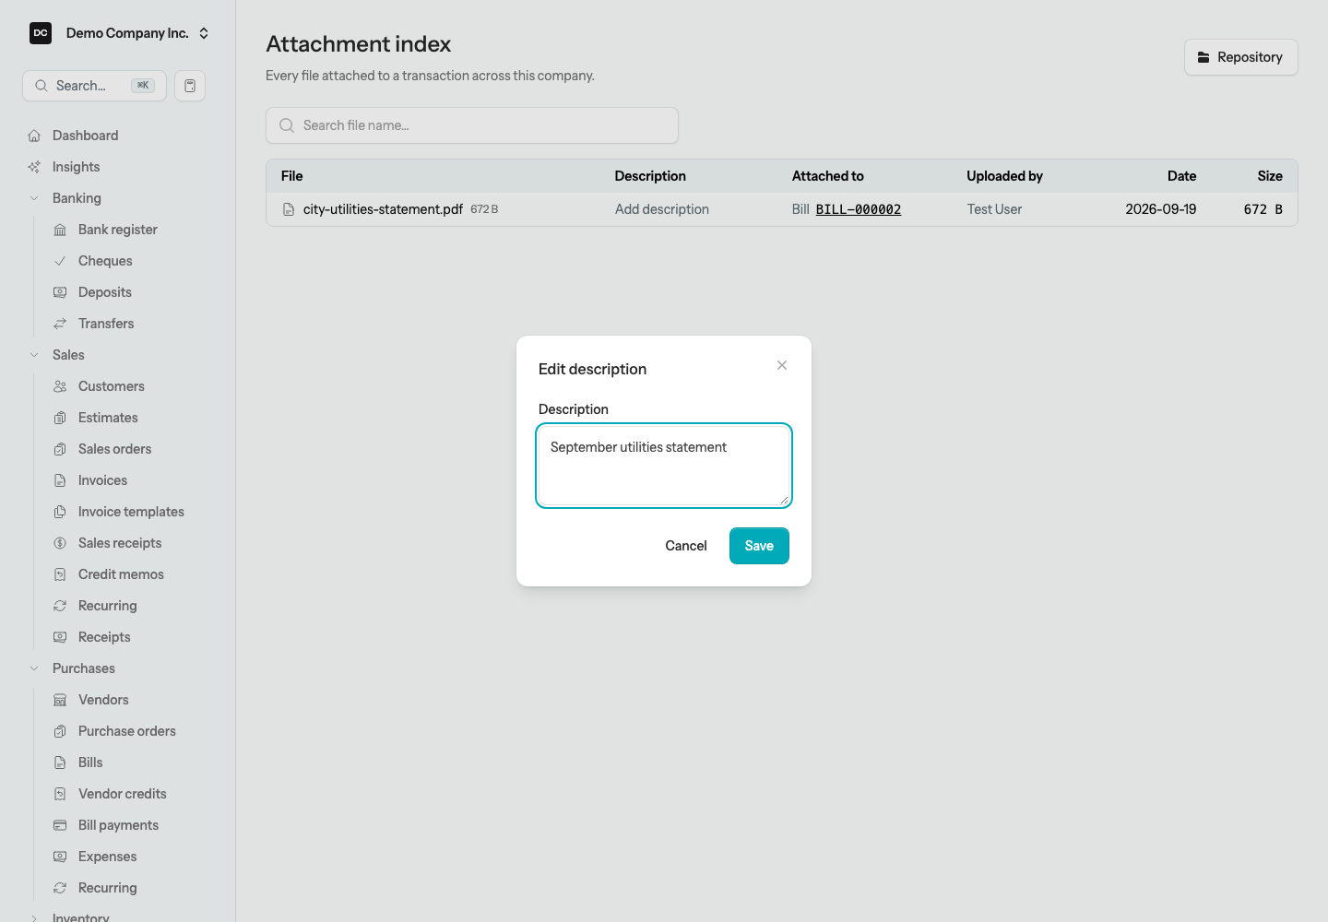Click the city-utilities-statement.pdf file name
The image size is (1328, 922).
(383, 209)
